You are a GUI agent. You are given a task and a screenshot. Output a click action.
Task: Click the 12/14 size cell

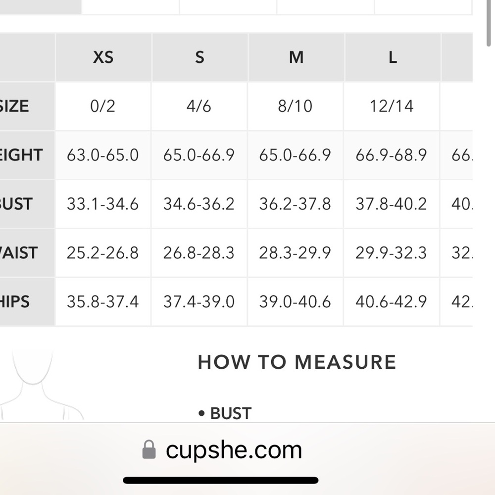[392, 106]
